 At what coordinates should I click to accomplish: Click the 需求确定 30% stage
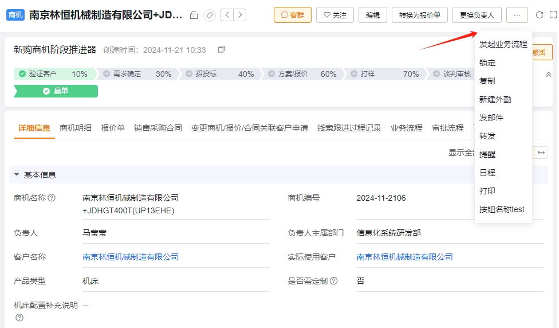click(x=137, y=74)
